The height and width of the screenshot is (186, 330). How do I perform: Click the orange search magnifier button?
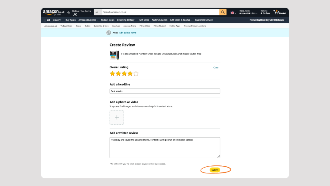[x=223, y=12]
